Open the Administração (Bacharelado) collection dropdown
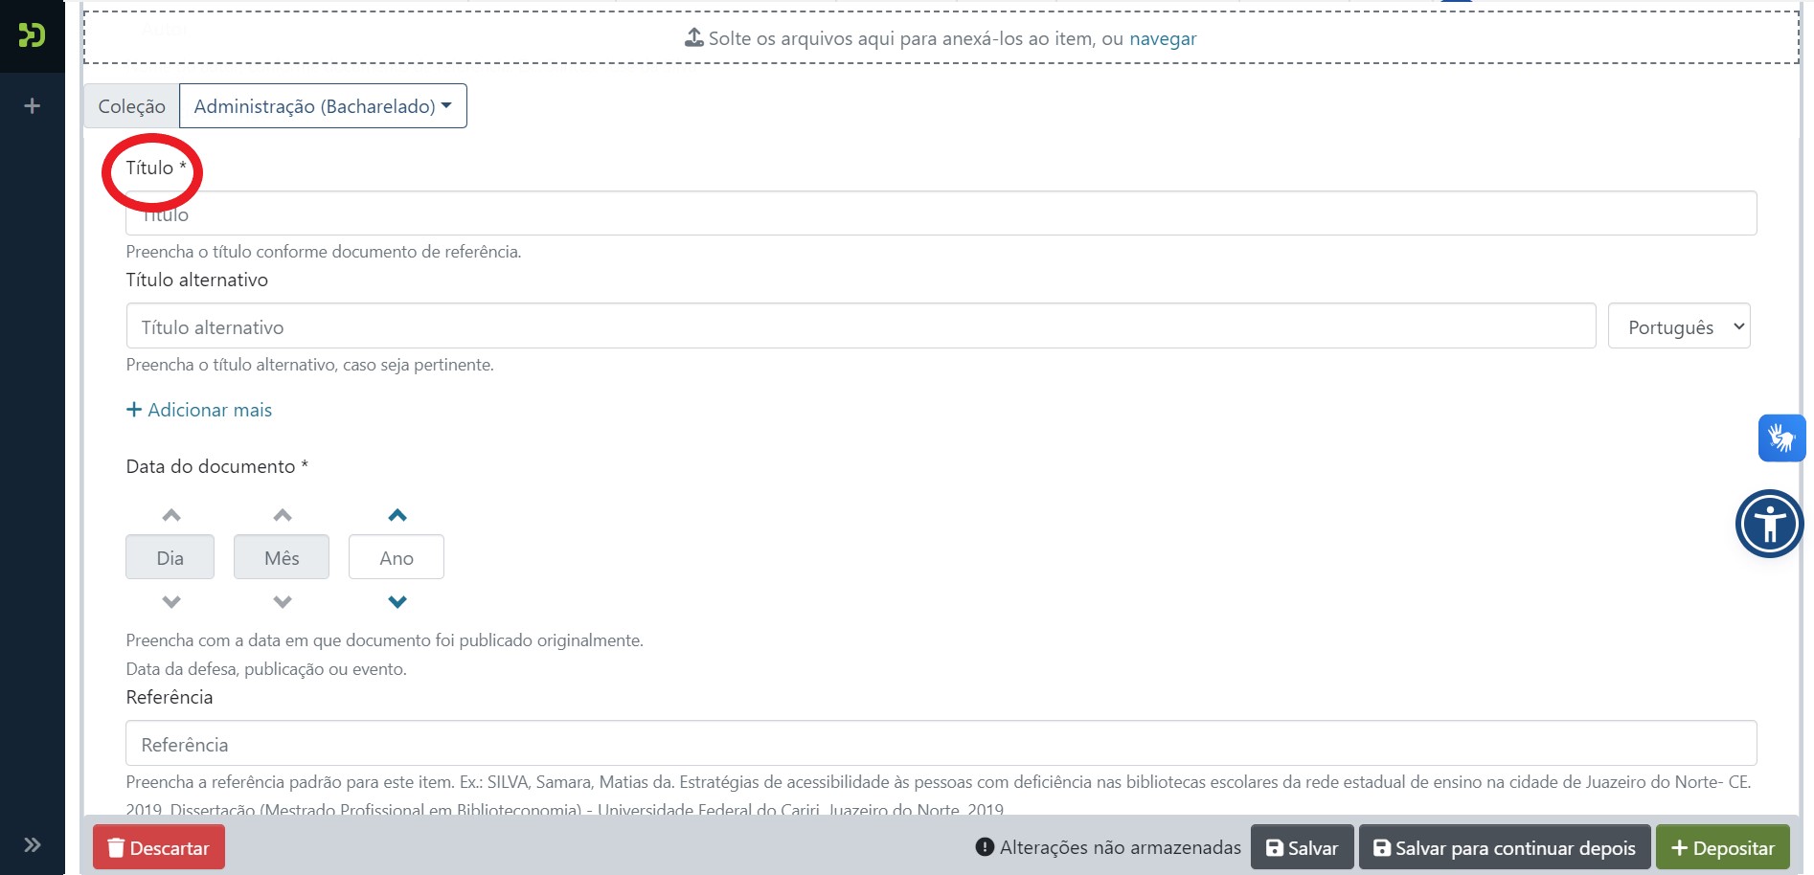The height and width of the screenshot is (875, 1814). (x=323, y=106)
